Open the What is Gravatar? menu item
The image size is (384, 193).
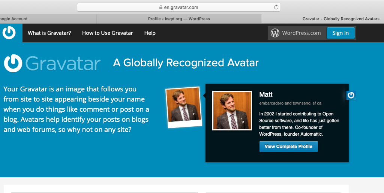pos(49,33)
